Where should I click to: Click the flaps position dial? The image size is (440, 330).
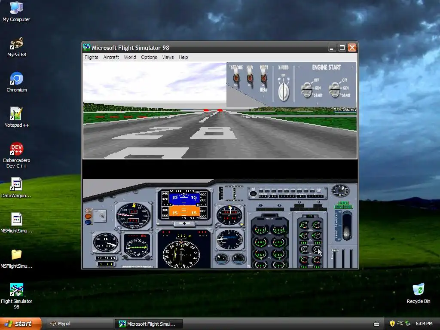[340, 190]
